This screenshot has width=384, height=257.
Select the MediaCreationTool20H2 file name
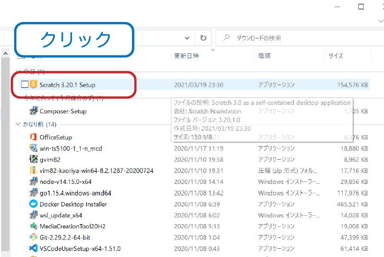[73, 226]
